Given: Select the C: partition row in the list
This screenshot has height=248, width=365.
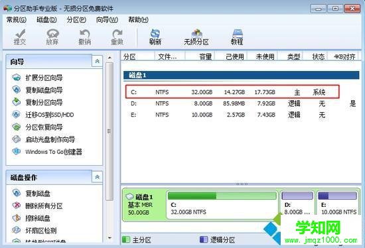Looking at the screenshot, I should (232, 92).
